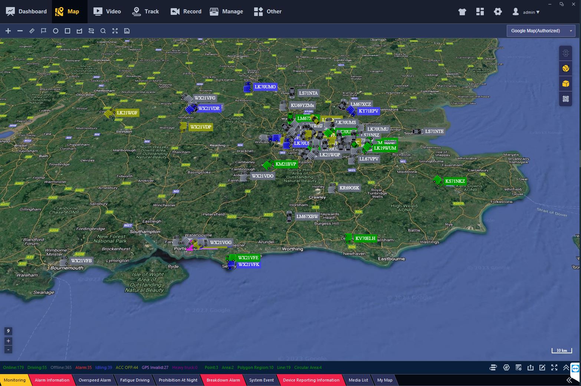Click the map search magnifier icon
This screenshot has width=581, height=386.
pos(103,31)
